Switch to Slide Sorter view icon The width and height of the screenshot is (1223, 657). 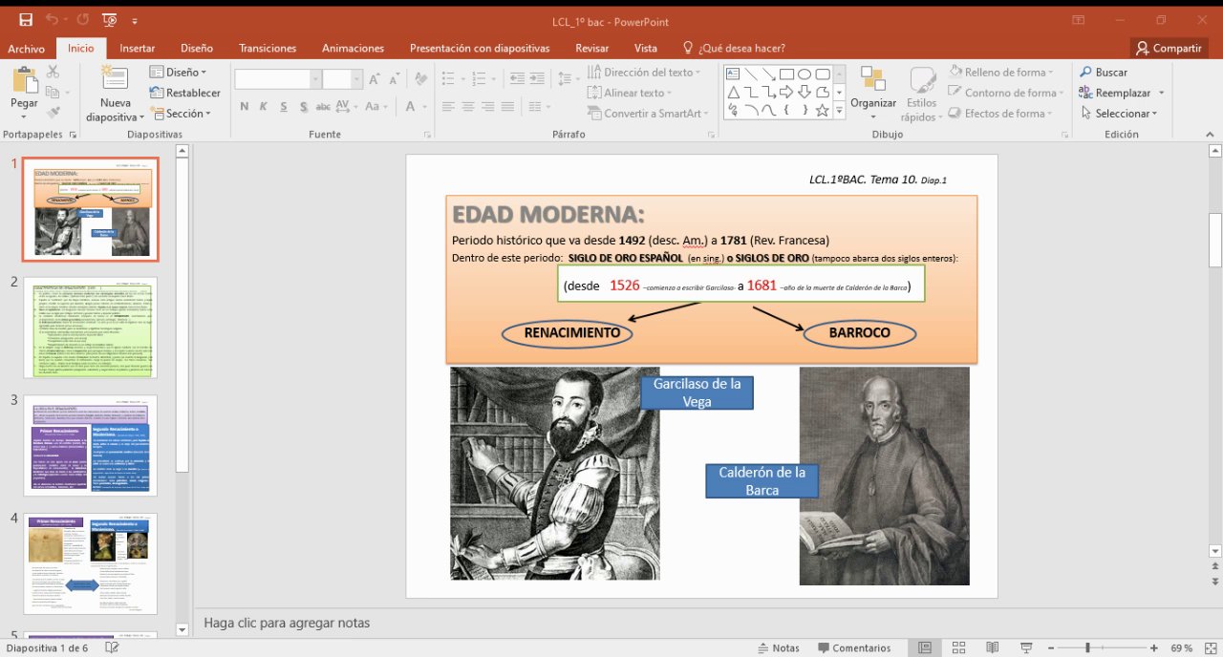coord(958,647)
